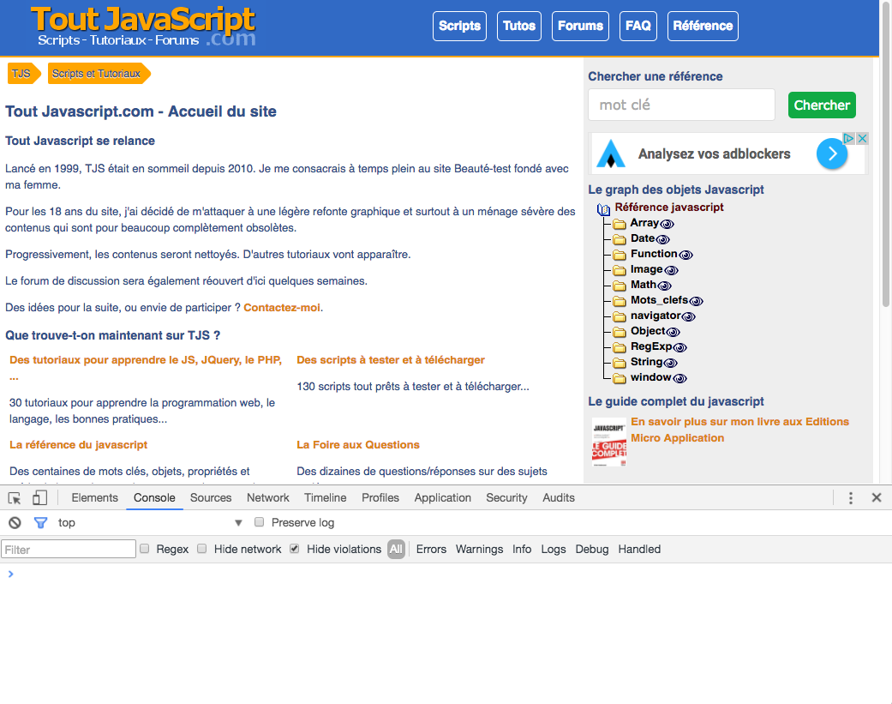Open DevTools three-dot customize menu
This screenshot has height=704, width=892.
[x=851, y=498]
